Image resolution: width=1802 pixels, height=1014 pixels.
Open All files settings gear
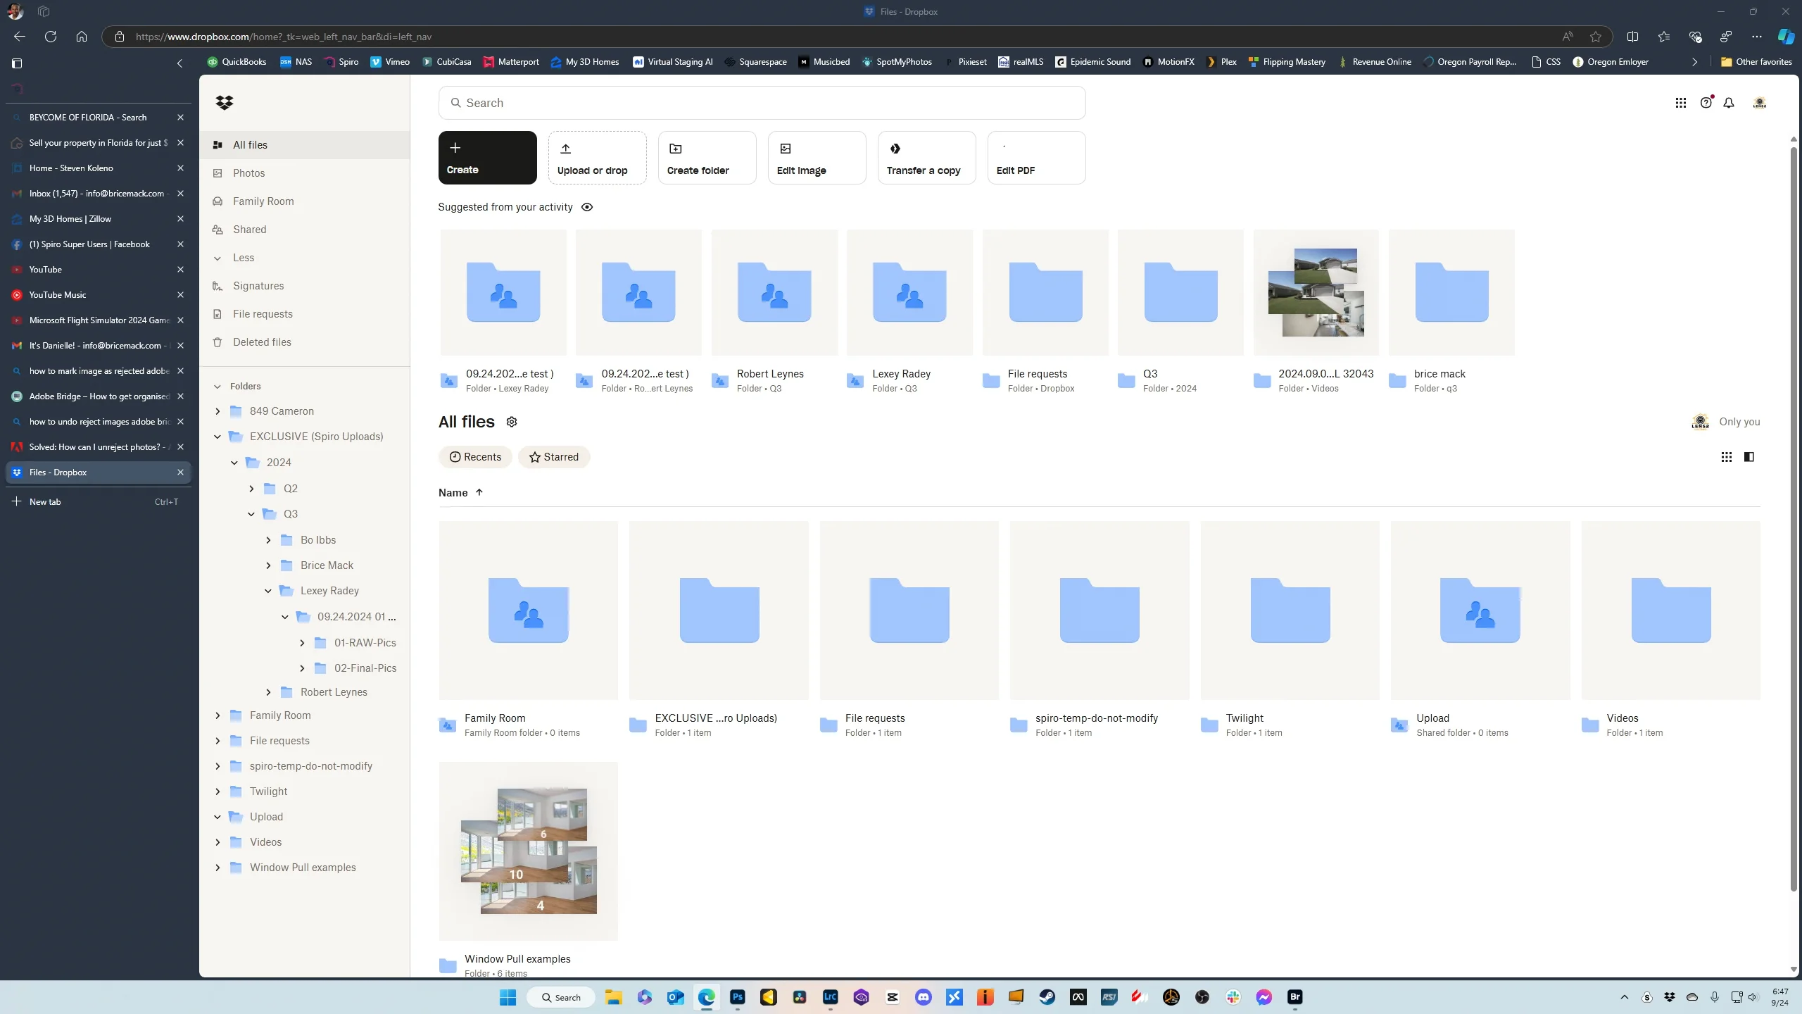click(x=512, y=422)
